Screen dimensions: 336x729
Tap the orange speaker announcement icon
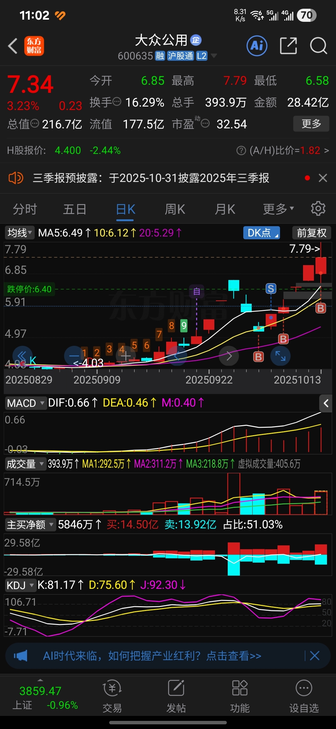pyautogui.click(x=16, y=178)
